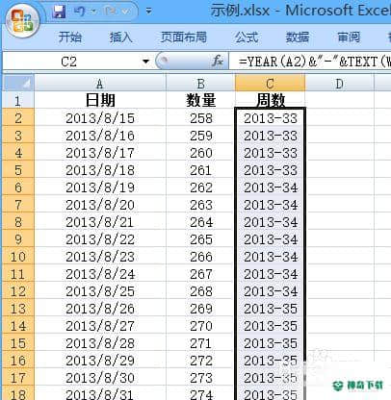Viewport: 391px width, 400px height.
Task: Click quantity cell 269
Action: 200,309
